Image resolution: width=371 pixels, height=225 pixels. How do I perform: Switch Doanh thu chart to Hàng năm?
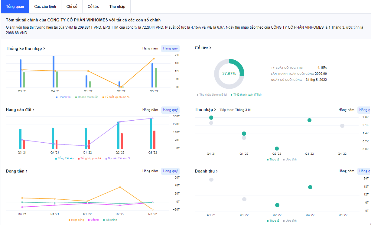click(347, 171)
